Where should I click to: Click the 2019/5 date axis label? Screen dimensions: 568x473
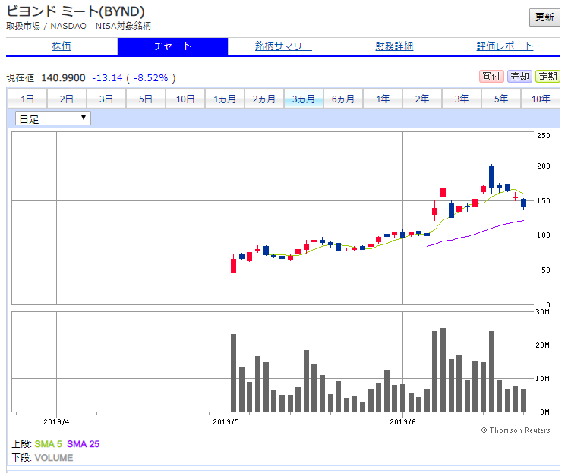pos(226,422)
